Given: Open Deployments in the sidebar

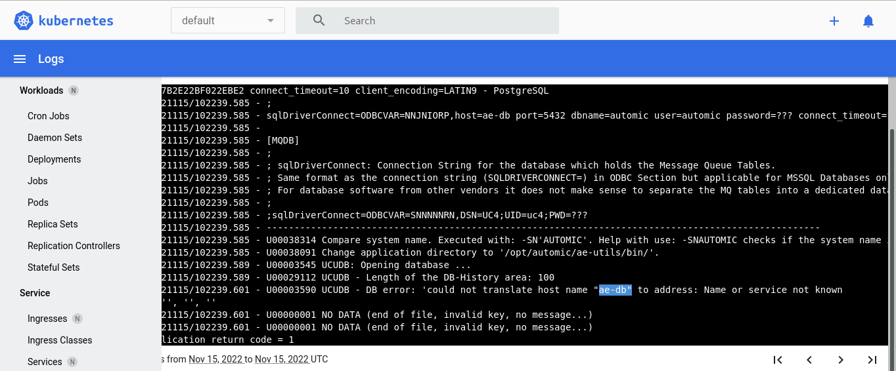Looking at the screenshot, I should 55,159.
